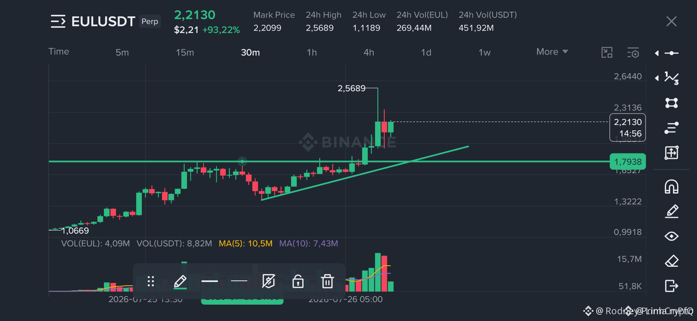Image resolution: width=697 pixels, height=321 pixels.
Task: Expand wave pattern tool options arrow
Action: pos(657,78)
